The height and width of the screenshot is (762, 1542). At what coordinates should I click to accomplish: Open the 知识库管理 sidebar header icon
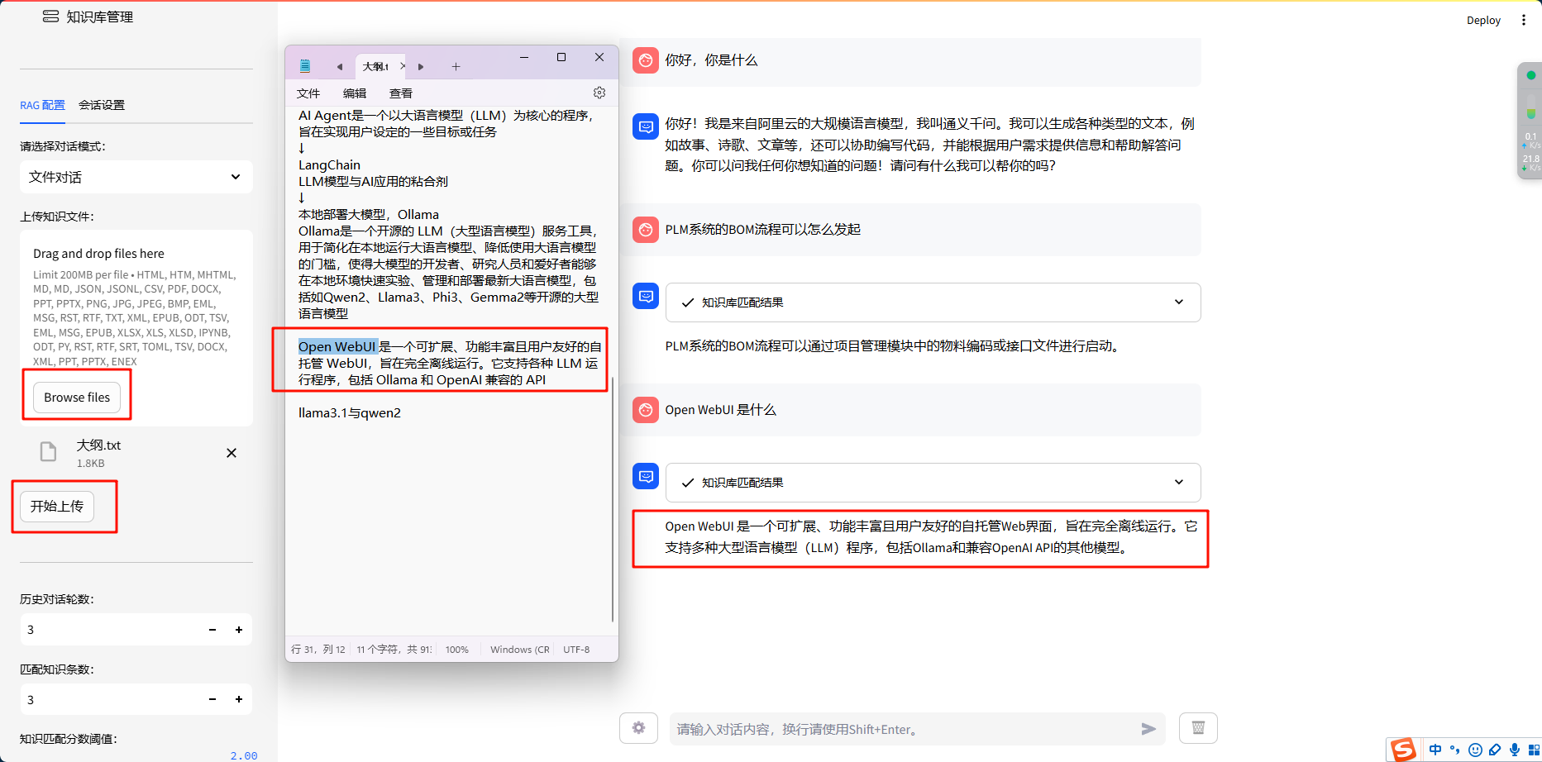tap(50, 17)
